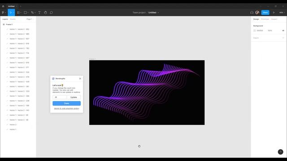The width and height of the screenshot is (287, 161).
Task: Select the Hand tool
Action: [x=45, y=13]
